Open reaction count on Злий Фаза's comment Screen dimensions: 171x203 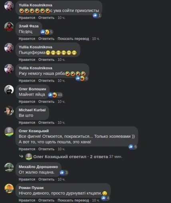pyautogui.click(x=47, y=32)
